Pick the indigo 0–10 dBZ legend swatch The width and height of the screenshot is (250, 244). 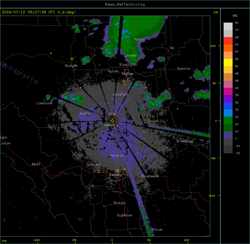tap(228, 135)
